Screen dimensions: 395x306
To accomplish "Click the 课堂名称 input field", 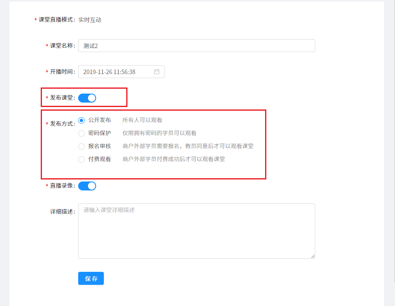I will 197,46.
